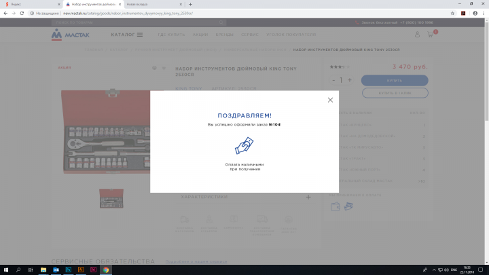Open Chrome menu three dots

pyautogui.click(x=484, y=13)
